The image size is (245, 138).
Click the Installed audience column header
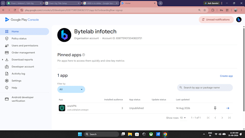point(113,99)
